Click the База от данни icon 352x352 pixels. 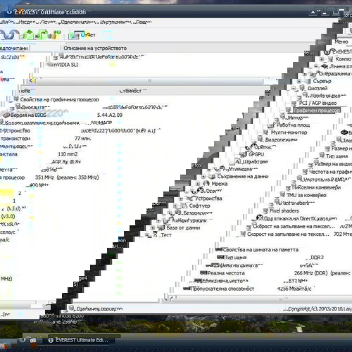[161, 227]
